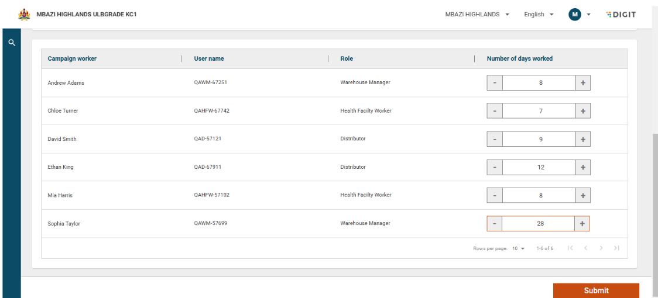Click the days worked field for Mia Harris
This screenshot has width=658, height=298.
click(x=539, y=195)
